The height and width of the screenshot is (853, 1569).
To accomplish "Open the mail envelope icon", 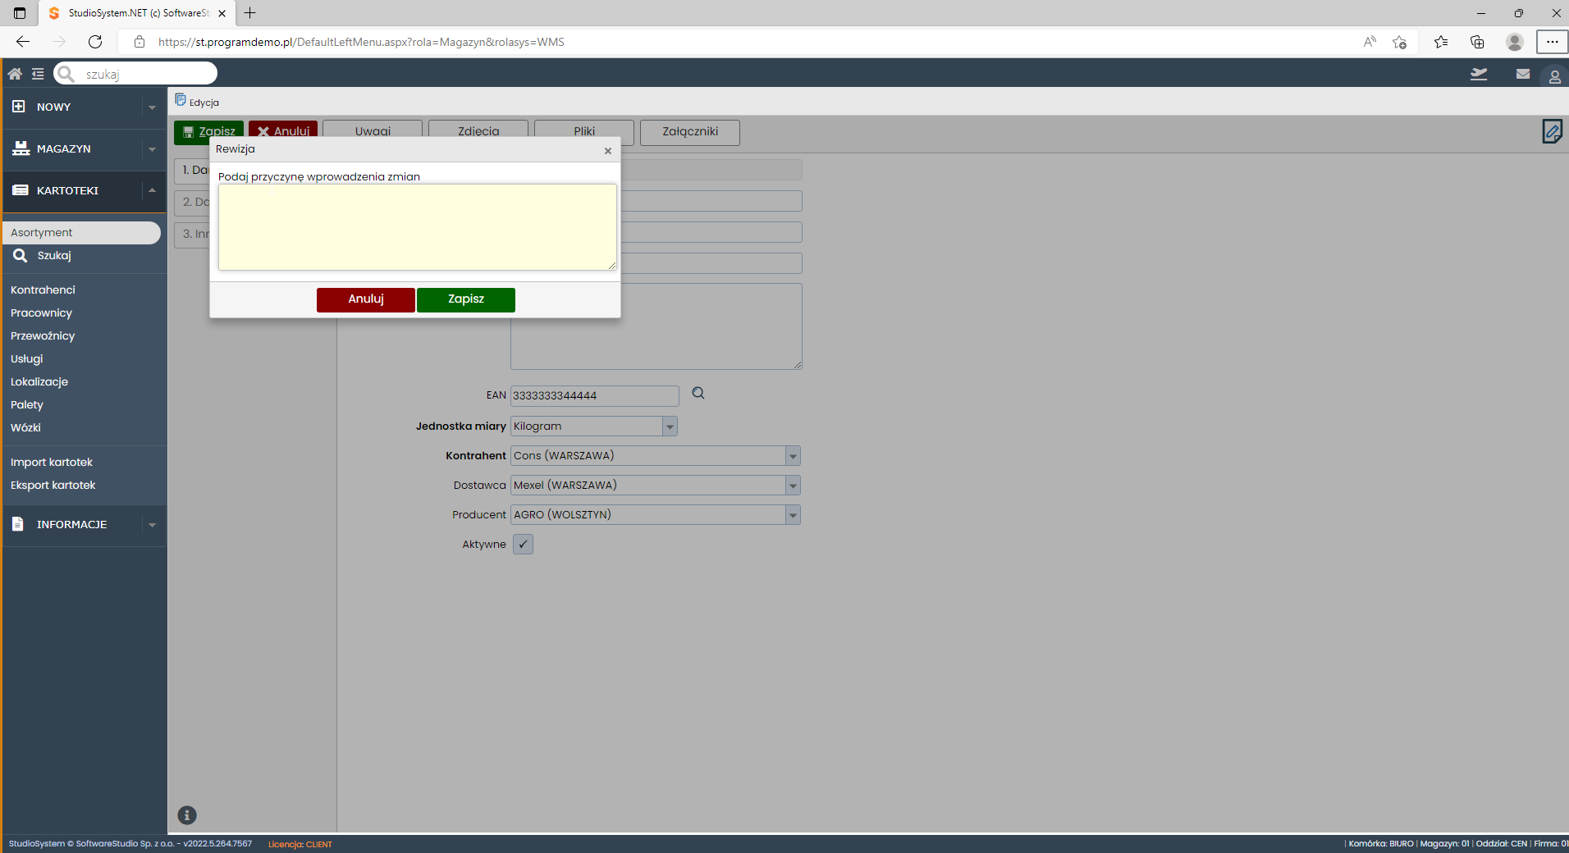I will (1523, 74).
